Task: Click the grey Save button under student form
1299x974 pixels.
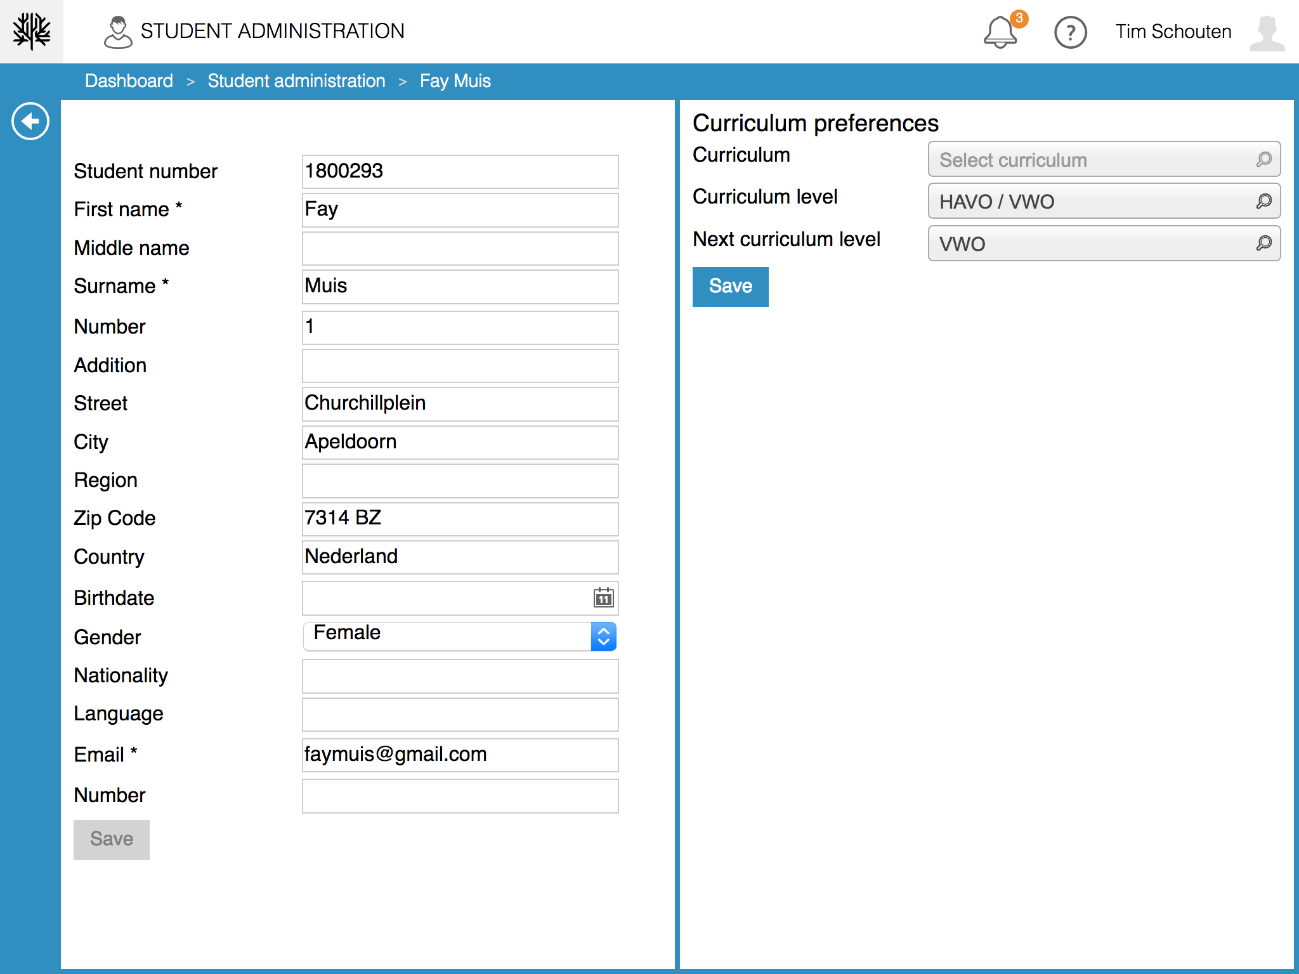Action: [112, 839]
